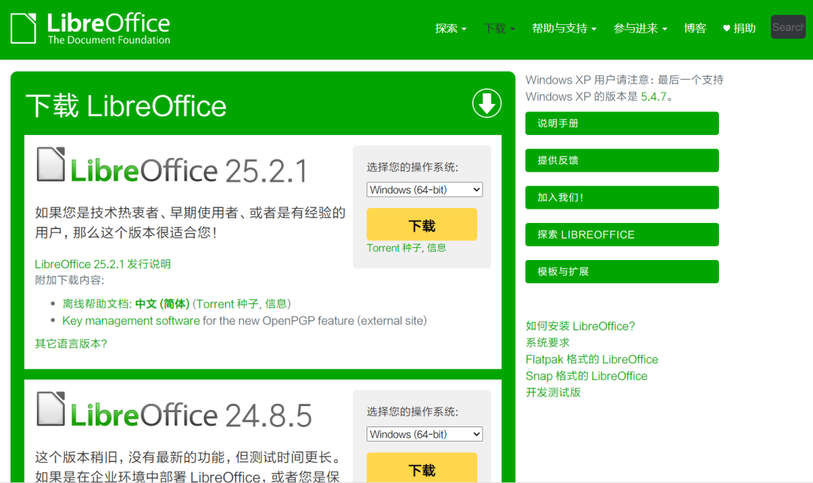Click the LibreOffice 24.8.5 document logo

pyautogui.click(x=51, y=409)
